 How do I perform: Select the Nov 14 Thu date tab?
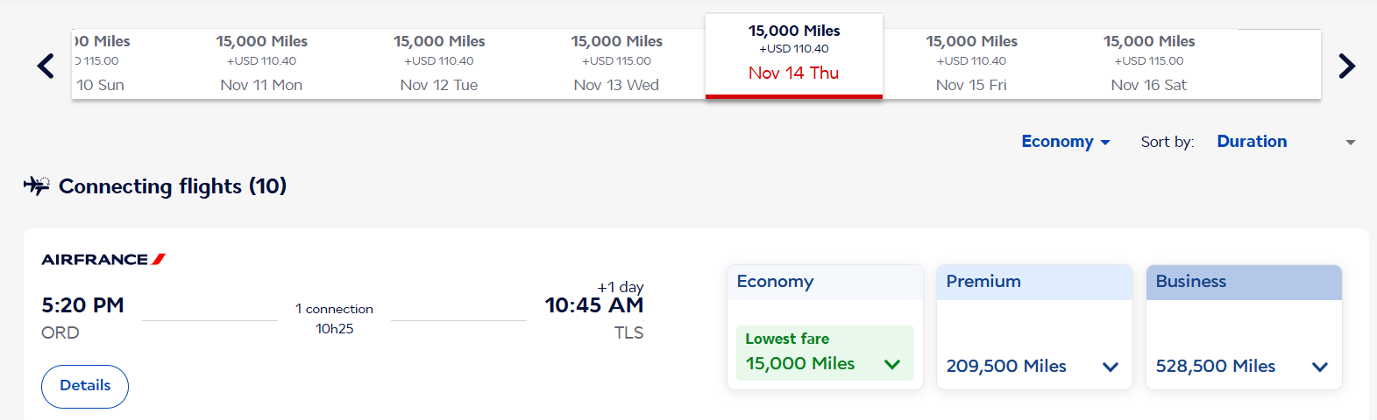(x=794, y=55)
